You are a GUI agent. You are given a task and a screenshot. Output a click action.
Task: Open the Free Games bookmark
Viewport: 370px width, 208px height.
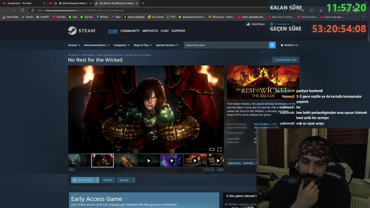click(156, 17)
